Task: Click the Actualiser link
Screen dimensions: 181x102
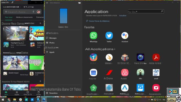Action: point(122,16)
